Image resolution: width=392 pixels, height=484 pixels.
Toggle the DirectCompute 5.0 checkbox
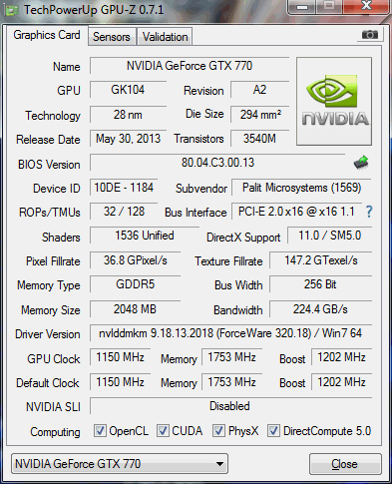273,431
